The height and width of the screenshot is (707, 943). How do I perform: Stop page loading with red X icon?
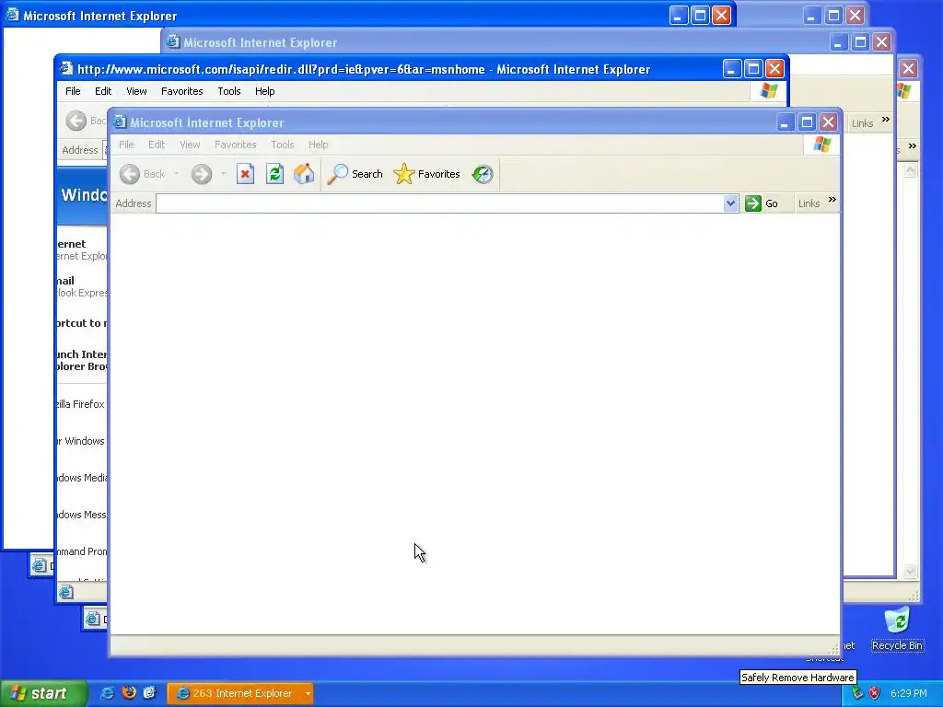(x=245, y=174)
